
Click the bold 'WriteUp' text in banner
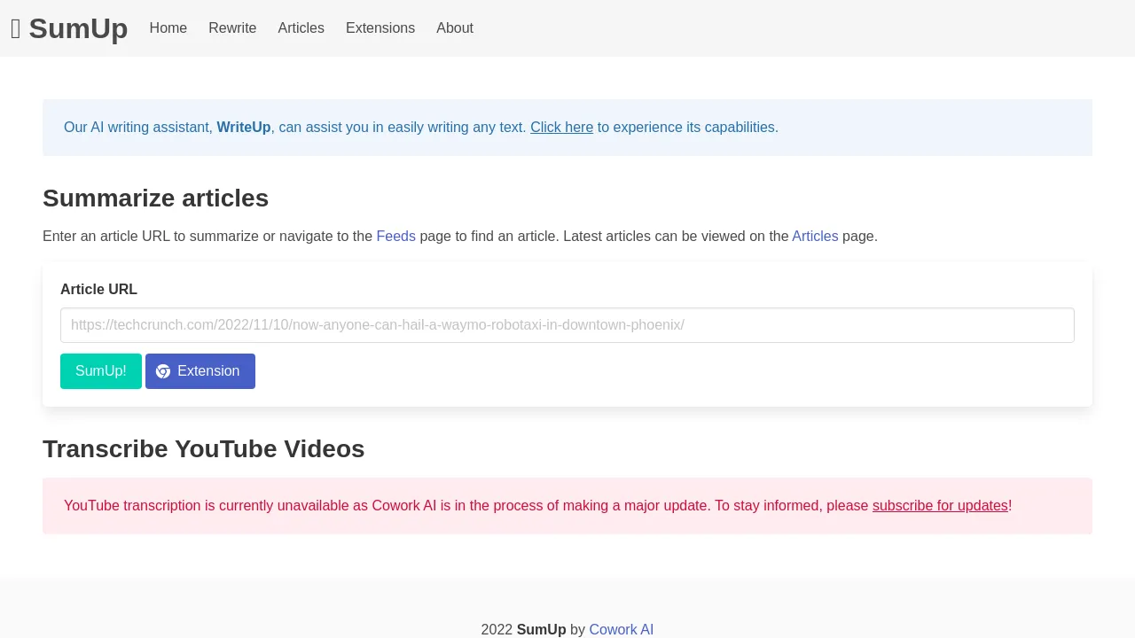click(x=244, y=128)
